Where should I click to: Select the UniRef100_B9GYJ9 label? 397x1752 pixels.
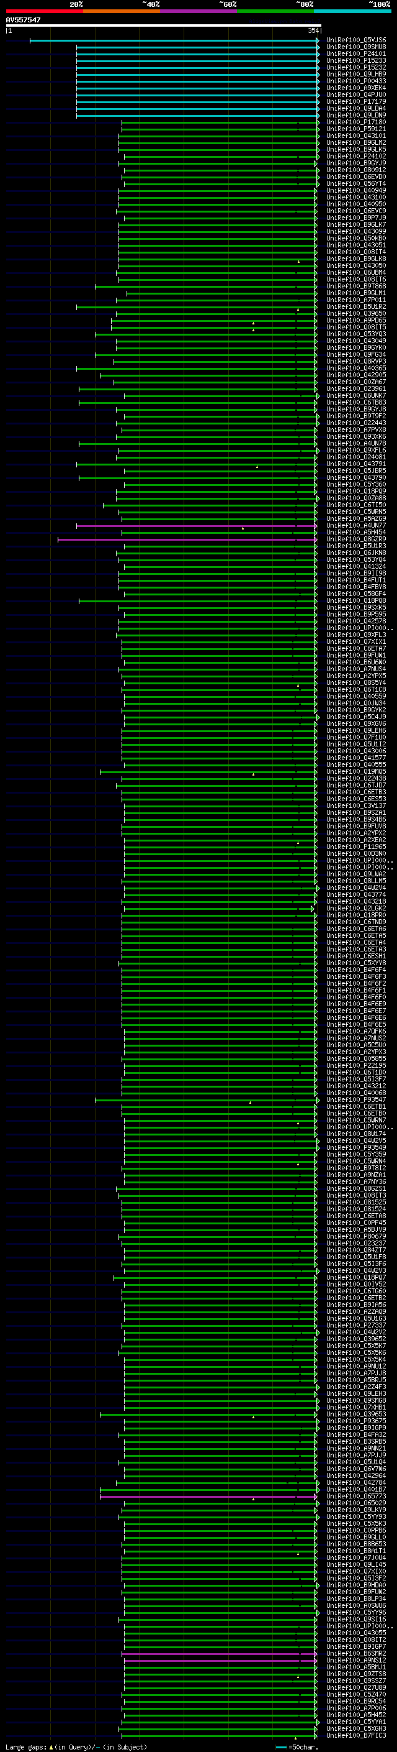coord(355,163)
